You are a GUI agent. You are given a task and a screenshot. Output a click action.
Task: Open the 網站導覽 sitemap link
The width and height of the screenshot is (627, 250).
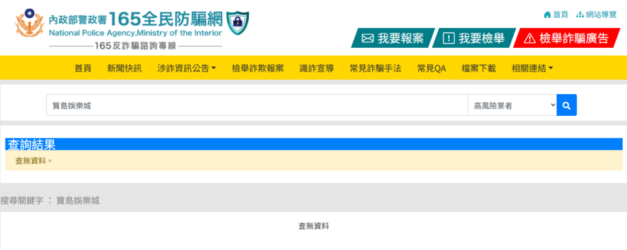pyautogui.click(x=601, y=15)
